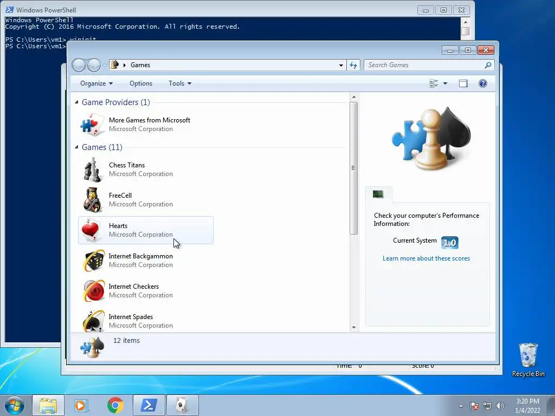
Task: Launch Windows Media Player from taskbar
Action: pos(81,405)
